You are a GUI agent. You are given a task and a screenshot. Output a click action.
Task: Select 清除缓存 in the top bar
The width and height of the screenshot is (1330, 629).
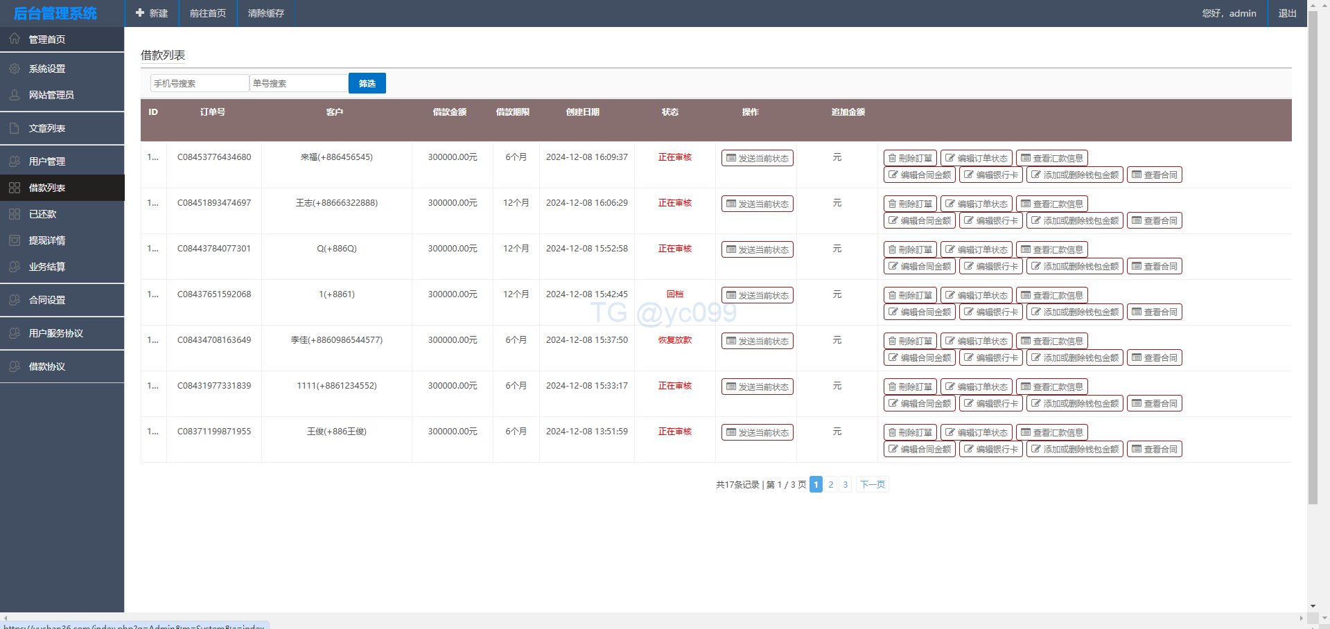pyautogui.click(x=266, y=13)
